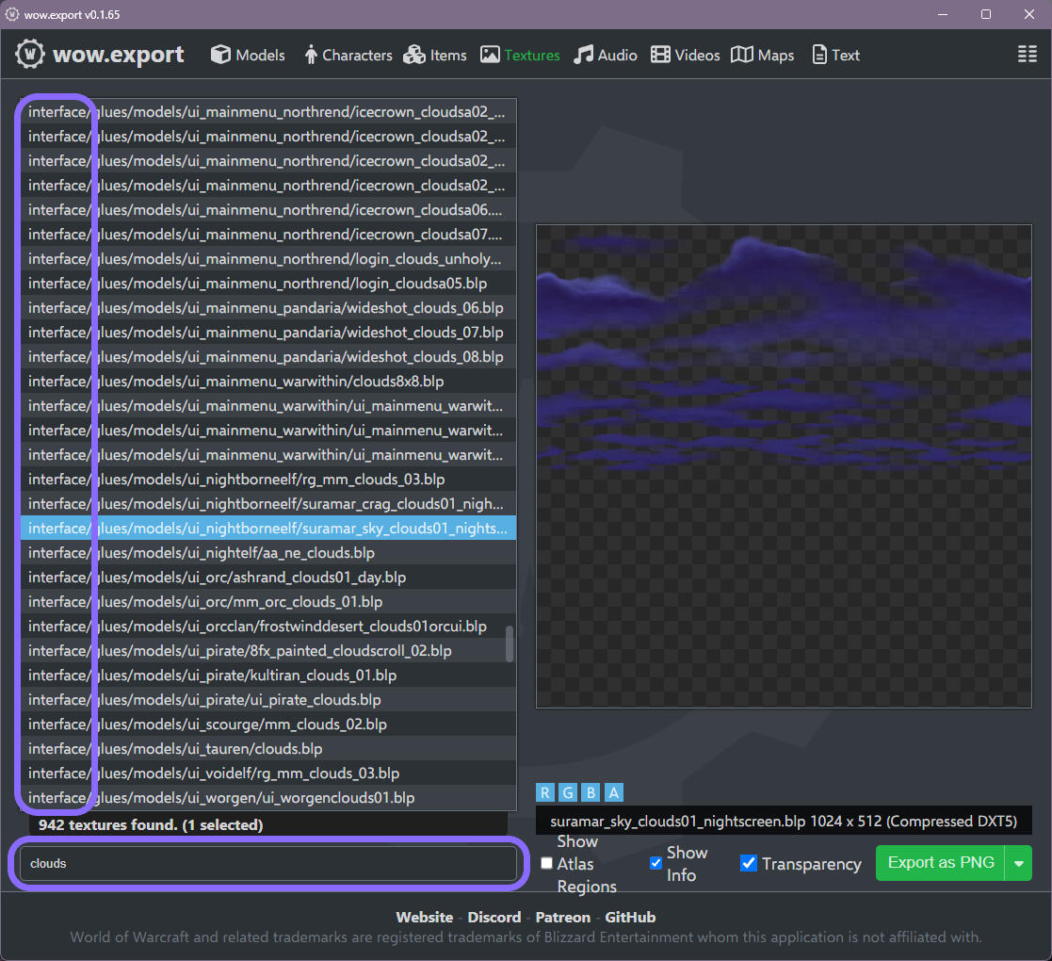
Task: Toggle the alpha A channel button
Action: click(x=614, y=793)
